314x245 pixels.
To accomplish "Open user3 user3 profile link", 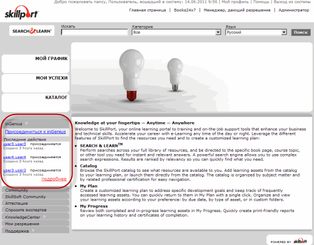I will point(15,170).
